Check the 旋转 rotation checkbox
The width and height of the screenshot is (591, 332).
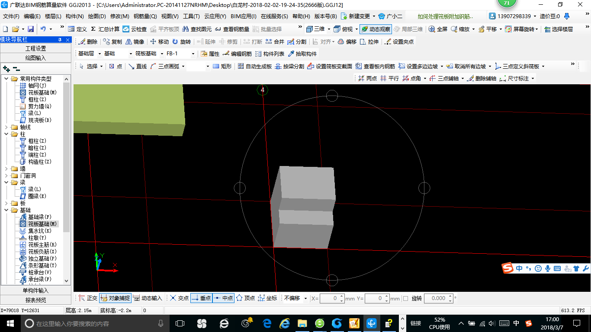[x=405, y=298]
